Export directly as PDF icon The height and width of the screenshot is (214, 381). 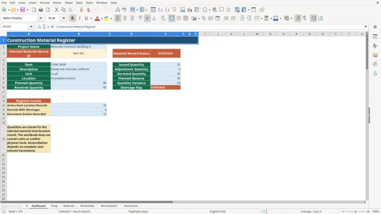34,10
